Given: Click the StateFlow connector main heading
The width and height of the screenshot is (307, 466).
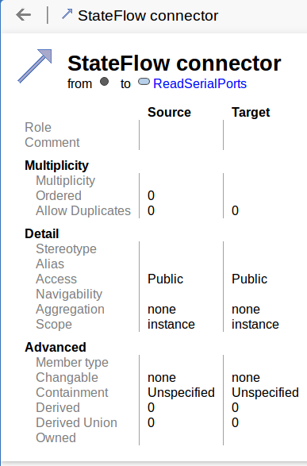Looking at the screenshot, I should coord(175,64).
